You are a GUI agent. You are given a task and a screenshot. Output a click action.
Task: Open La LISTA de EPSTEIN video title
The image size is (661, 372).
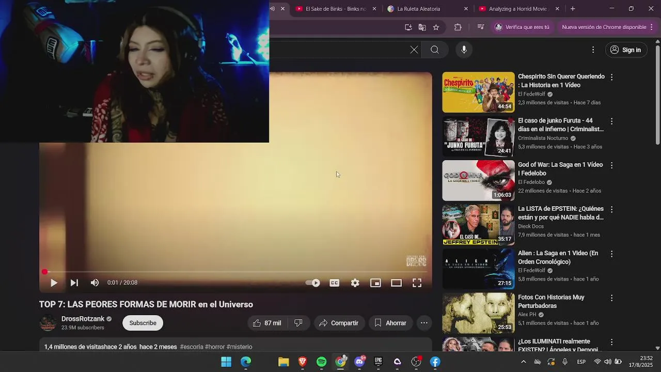pyautogui.click(x=561, y=213)
